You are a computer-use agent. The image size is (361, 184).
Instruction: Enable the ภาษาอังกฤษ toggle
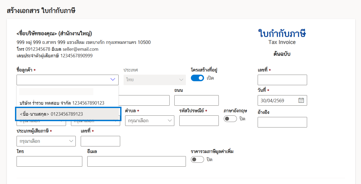point(230,119)
